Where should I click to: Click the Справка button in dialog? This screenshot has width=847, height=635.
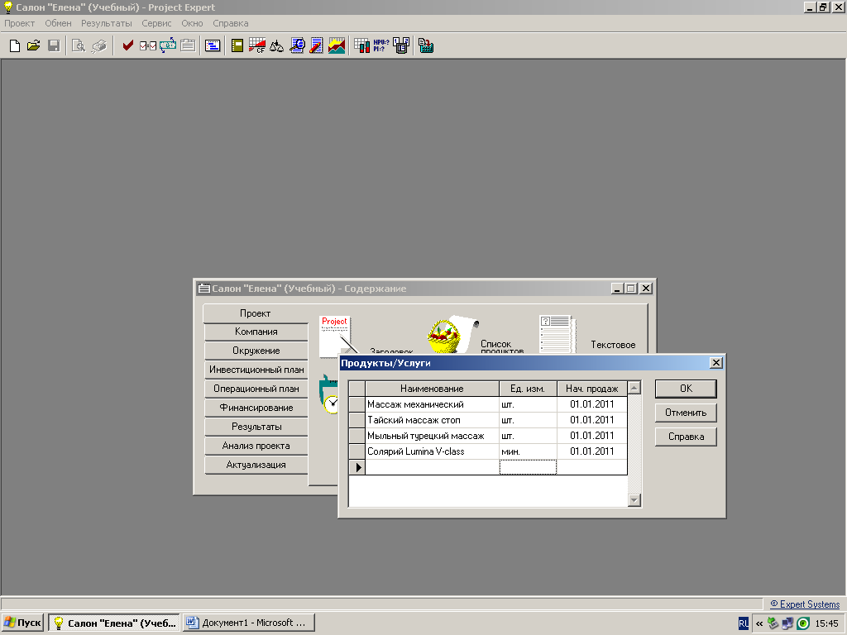pos(686,437)
